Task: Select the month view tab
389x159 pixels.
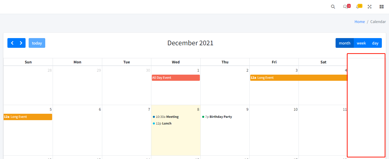Action: (x=345, y=43)
